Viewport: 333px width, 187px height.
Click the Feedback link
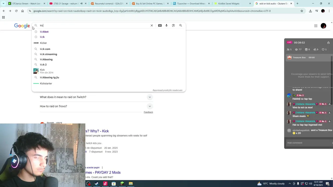pyautogui.click(x=148, y=112)
